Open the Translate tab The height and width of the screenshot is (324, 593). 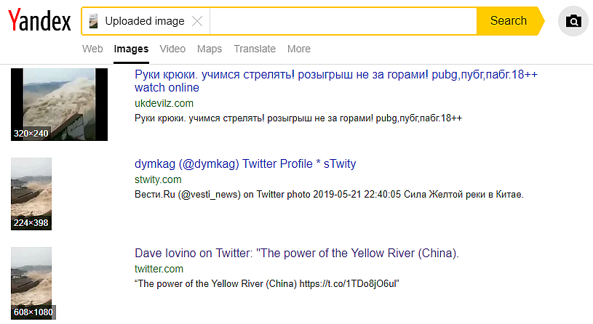point(255,49)
